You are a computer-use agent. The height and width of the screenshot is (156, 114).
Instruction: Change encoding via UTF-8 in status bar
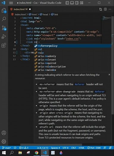tap(65, 148)
